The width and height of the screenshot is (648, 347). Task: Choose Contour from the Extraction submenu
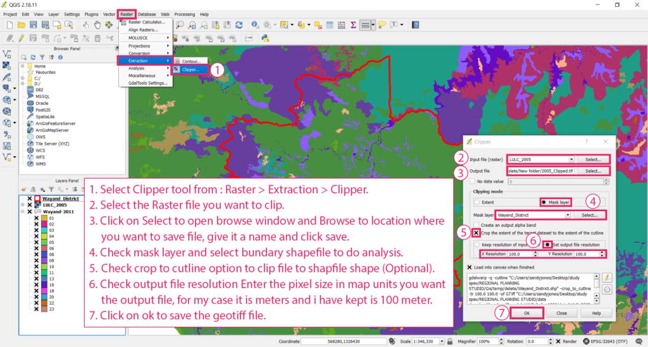coord(191,61)
